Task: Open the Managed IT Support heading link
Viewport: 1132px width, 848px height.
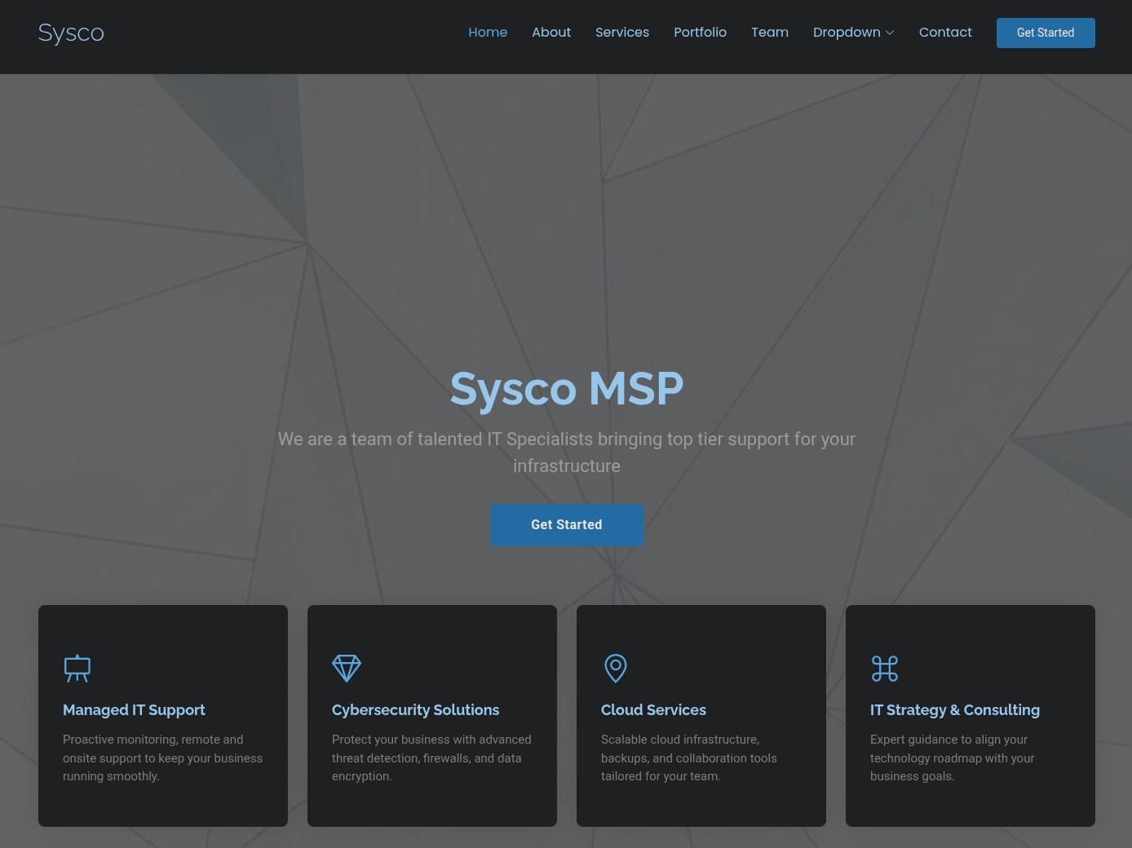Action: (134, 710)
